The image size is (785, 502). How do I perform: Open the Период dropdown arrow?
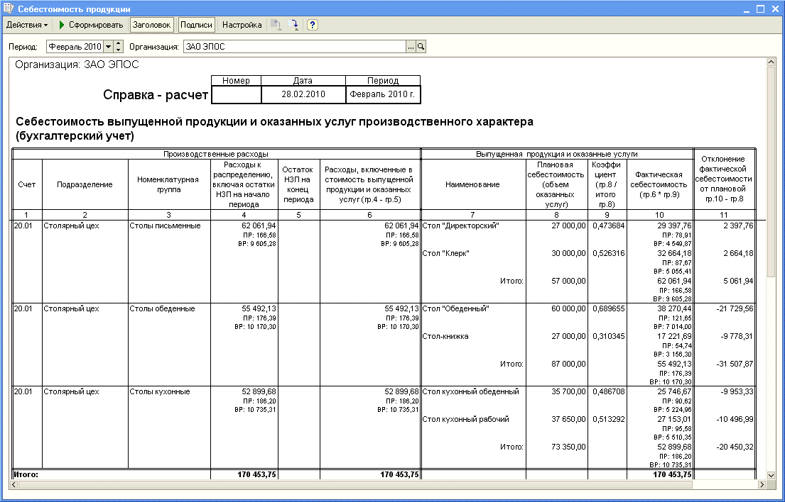108,47
